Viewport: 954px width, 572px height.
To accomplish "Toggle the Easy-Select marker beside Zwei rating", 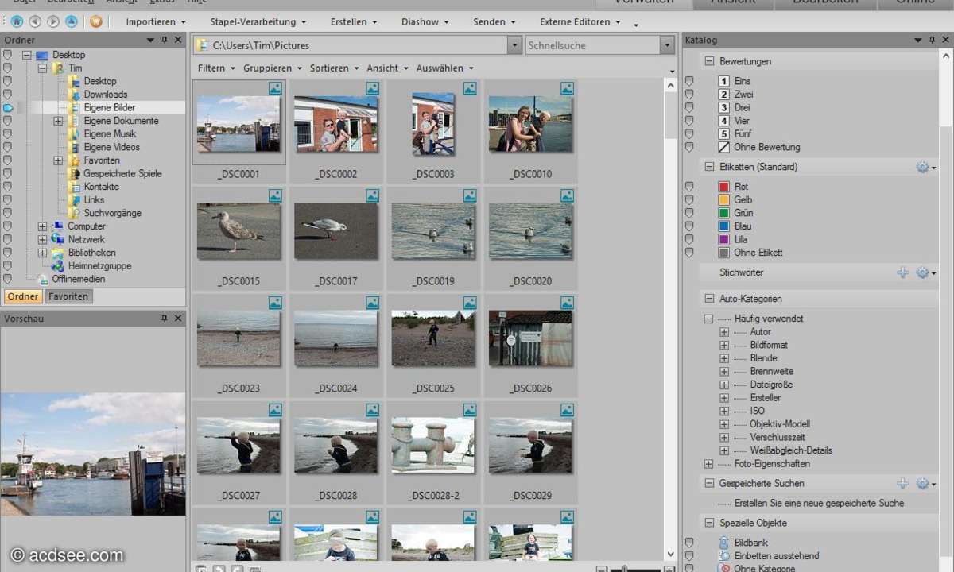I will [x=689, y=95].
